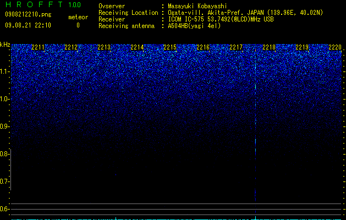Click the 1.0 kHz axis label
Image resolution: width=346 pixels, height=220 pixels.
[x=4, y=99]
